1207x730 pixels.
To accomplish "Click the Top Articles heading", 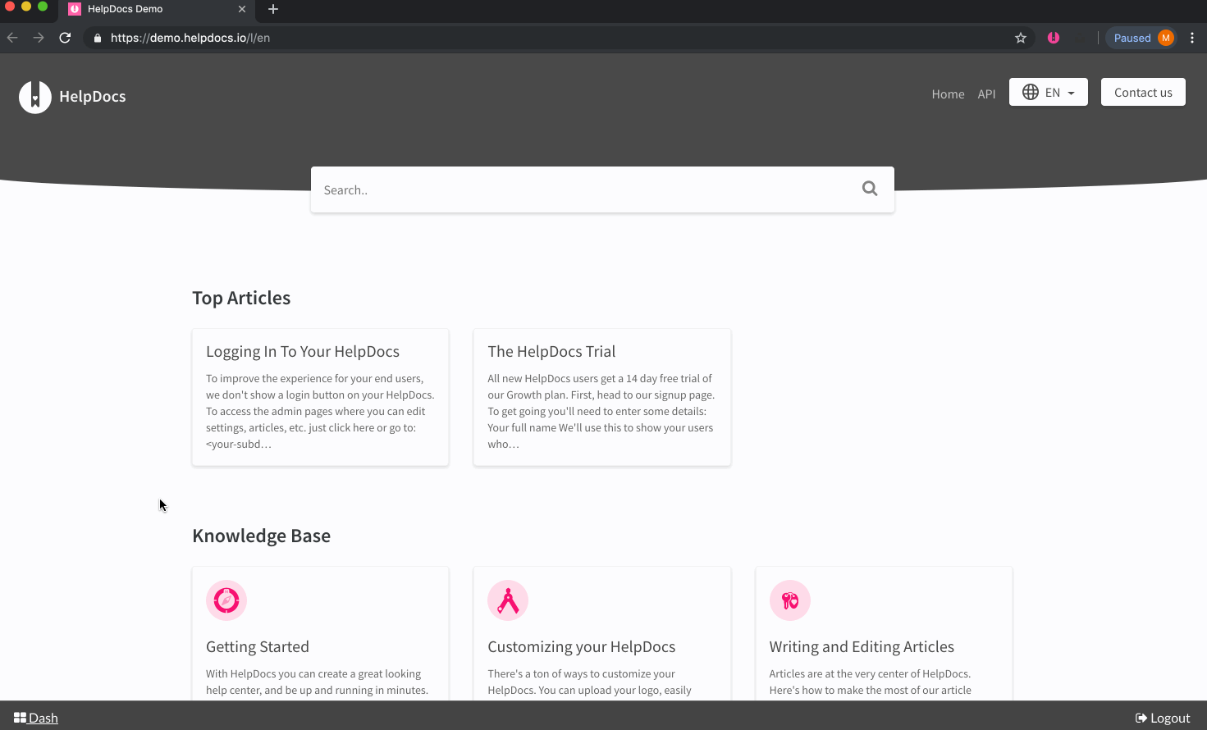I will [x=241, y=298].
